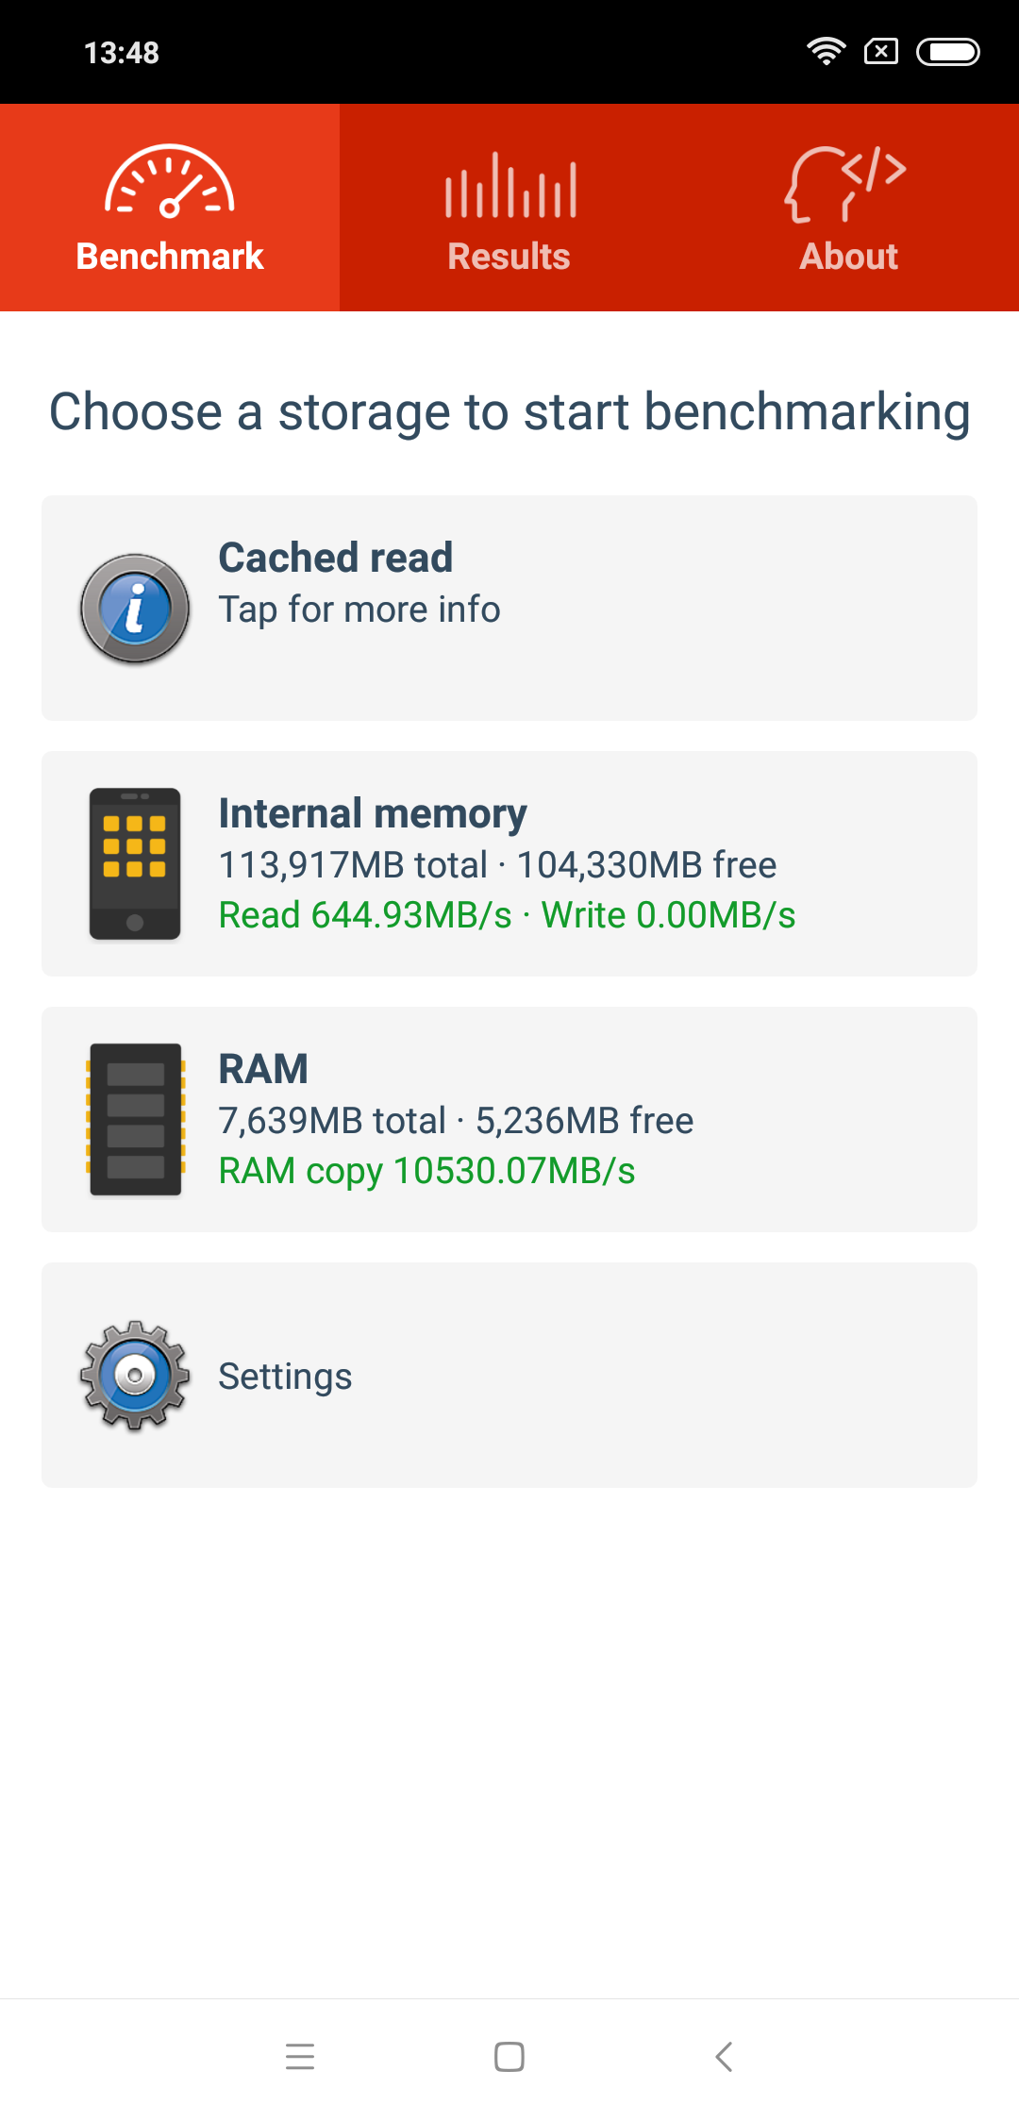The height and width of the screenshot is (2121, 1019).
Task: Tap the RAM copy 10530.07MB/s result
Action: 426,1171
